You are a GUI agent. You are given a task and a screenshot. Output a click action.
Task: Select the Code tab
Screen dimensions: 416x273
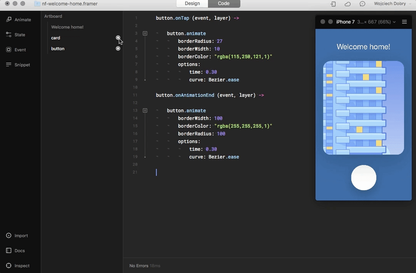[x=224, y=3]
